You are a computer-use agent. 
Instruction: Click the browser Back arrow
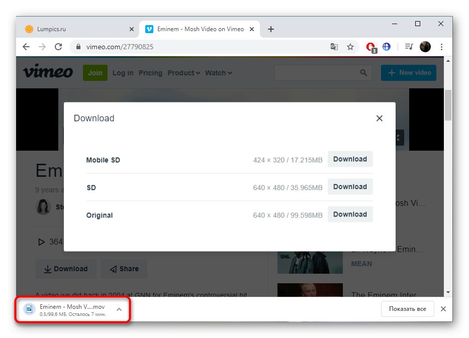26,47
